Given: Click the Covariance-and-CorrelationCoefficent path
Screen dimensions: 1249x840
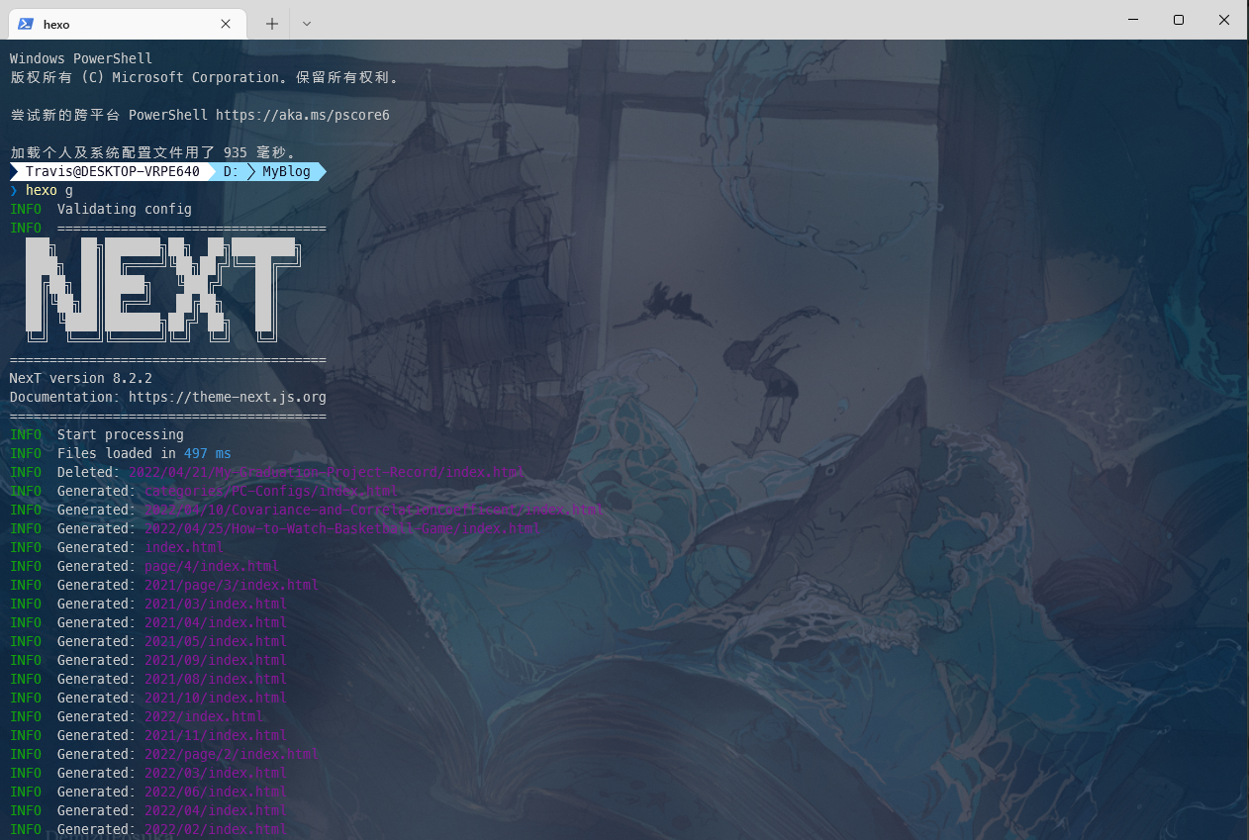Looking at the screenshot, I should click(374, 510).
